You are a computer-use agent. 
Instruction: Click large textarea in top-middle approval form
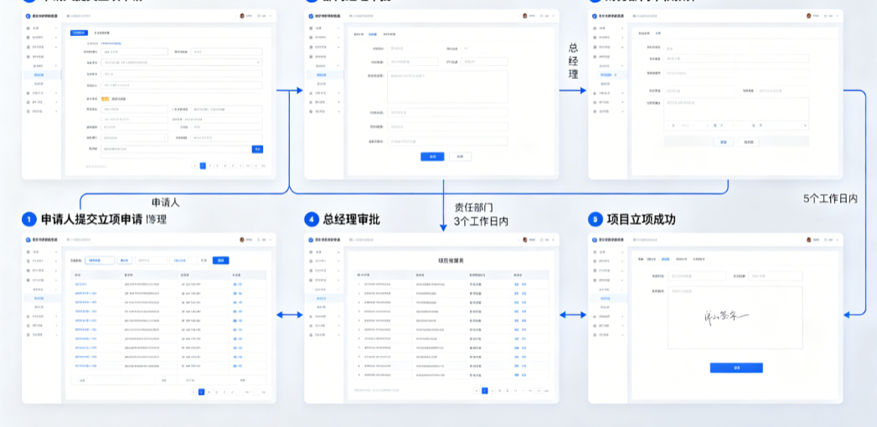pyautogui.click(x=447, y=87)
